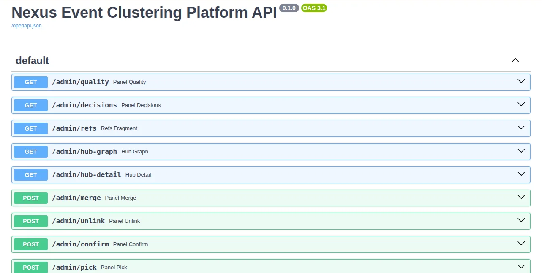Click the OAS 3.1 badge
Viewport: 542px width, 273px height.
(x=314, y=8)
